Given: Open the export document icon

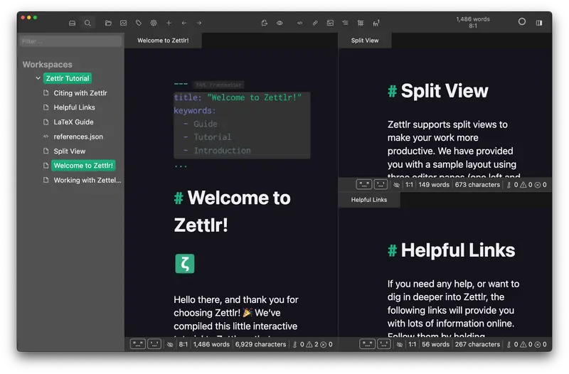Looking at the screenshot, I should click(265, 23).
